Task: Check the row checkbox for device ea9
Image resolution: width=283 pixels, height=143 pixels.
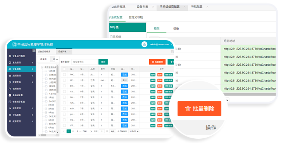Action: [64, 109]
